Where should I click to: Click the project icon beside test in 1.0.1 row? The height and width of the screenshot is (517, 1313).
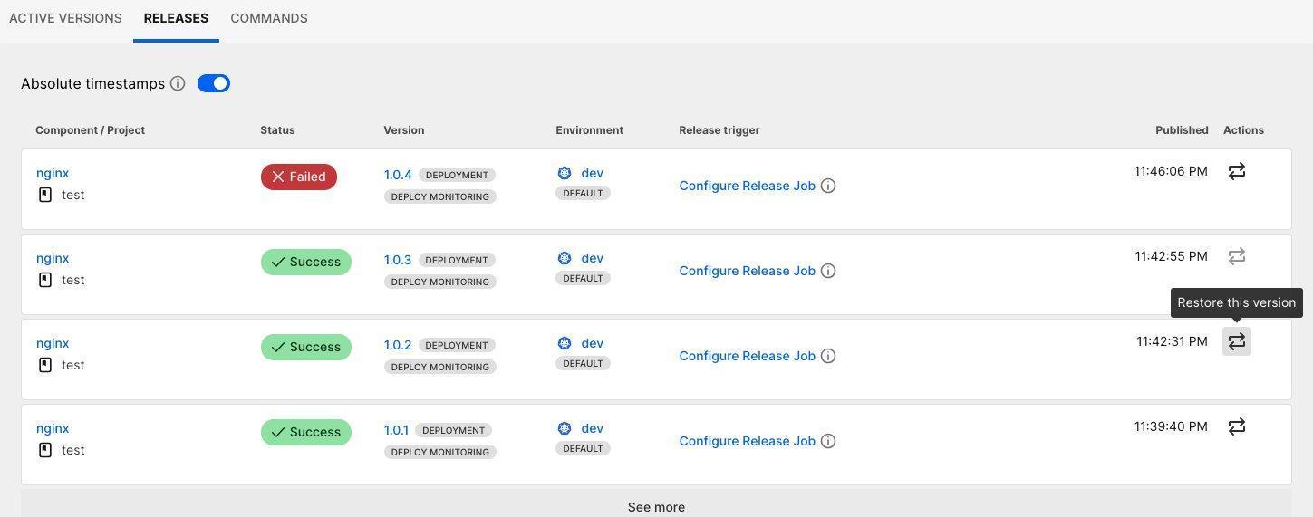coord(45,450)
